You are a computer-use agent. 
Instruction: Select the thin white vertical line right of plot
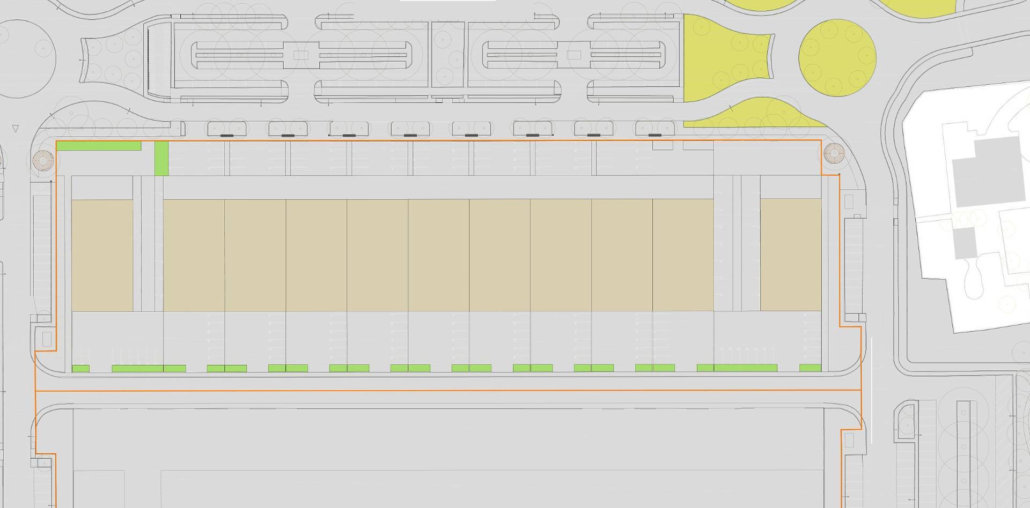[x=872, y=390]
